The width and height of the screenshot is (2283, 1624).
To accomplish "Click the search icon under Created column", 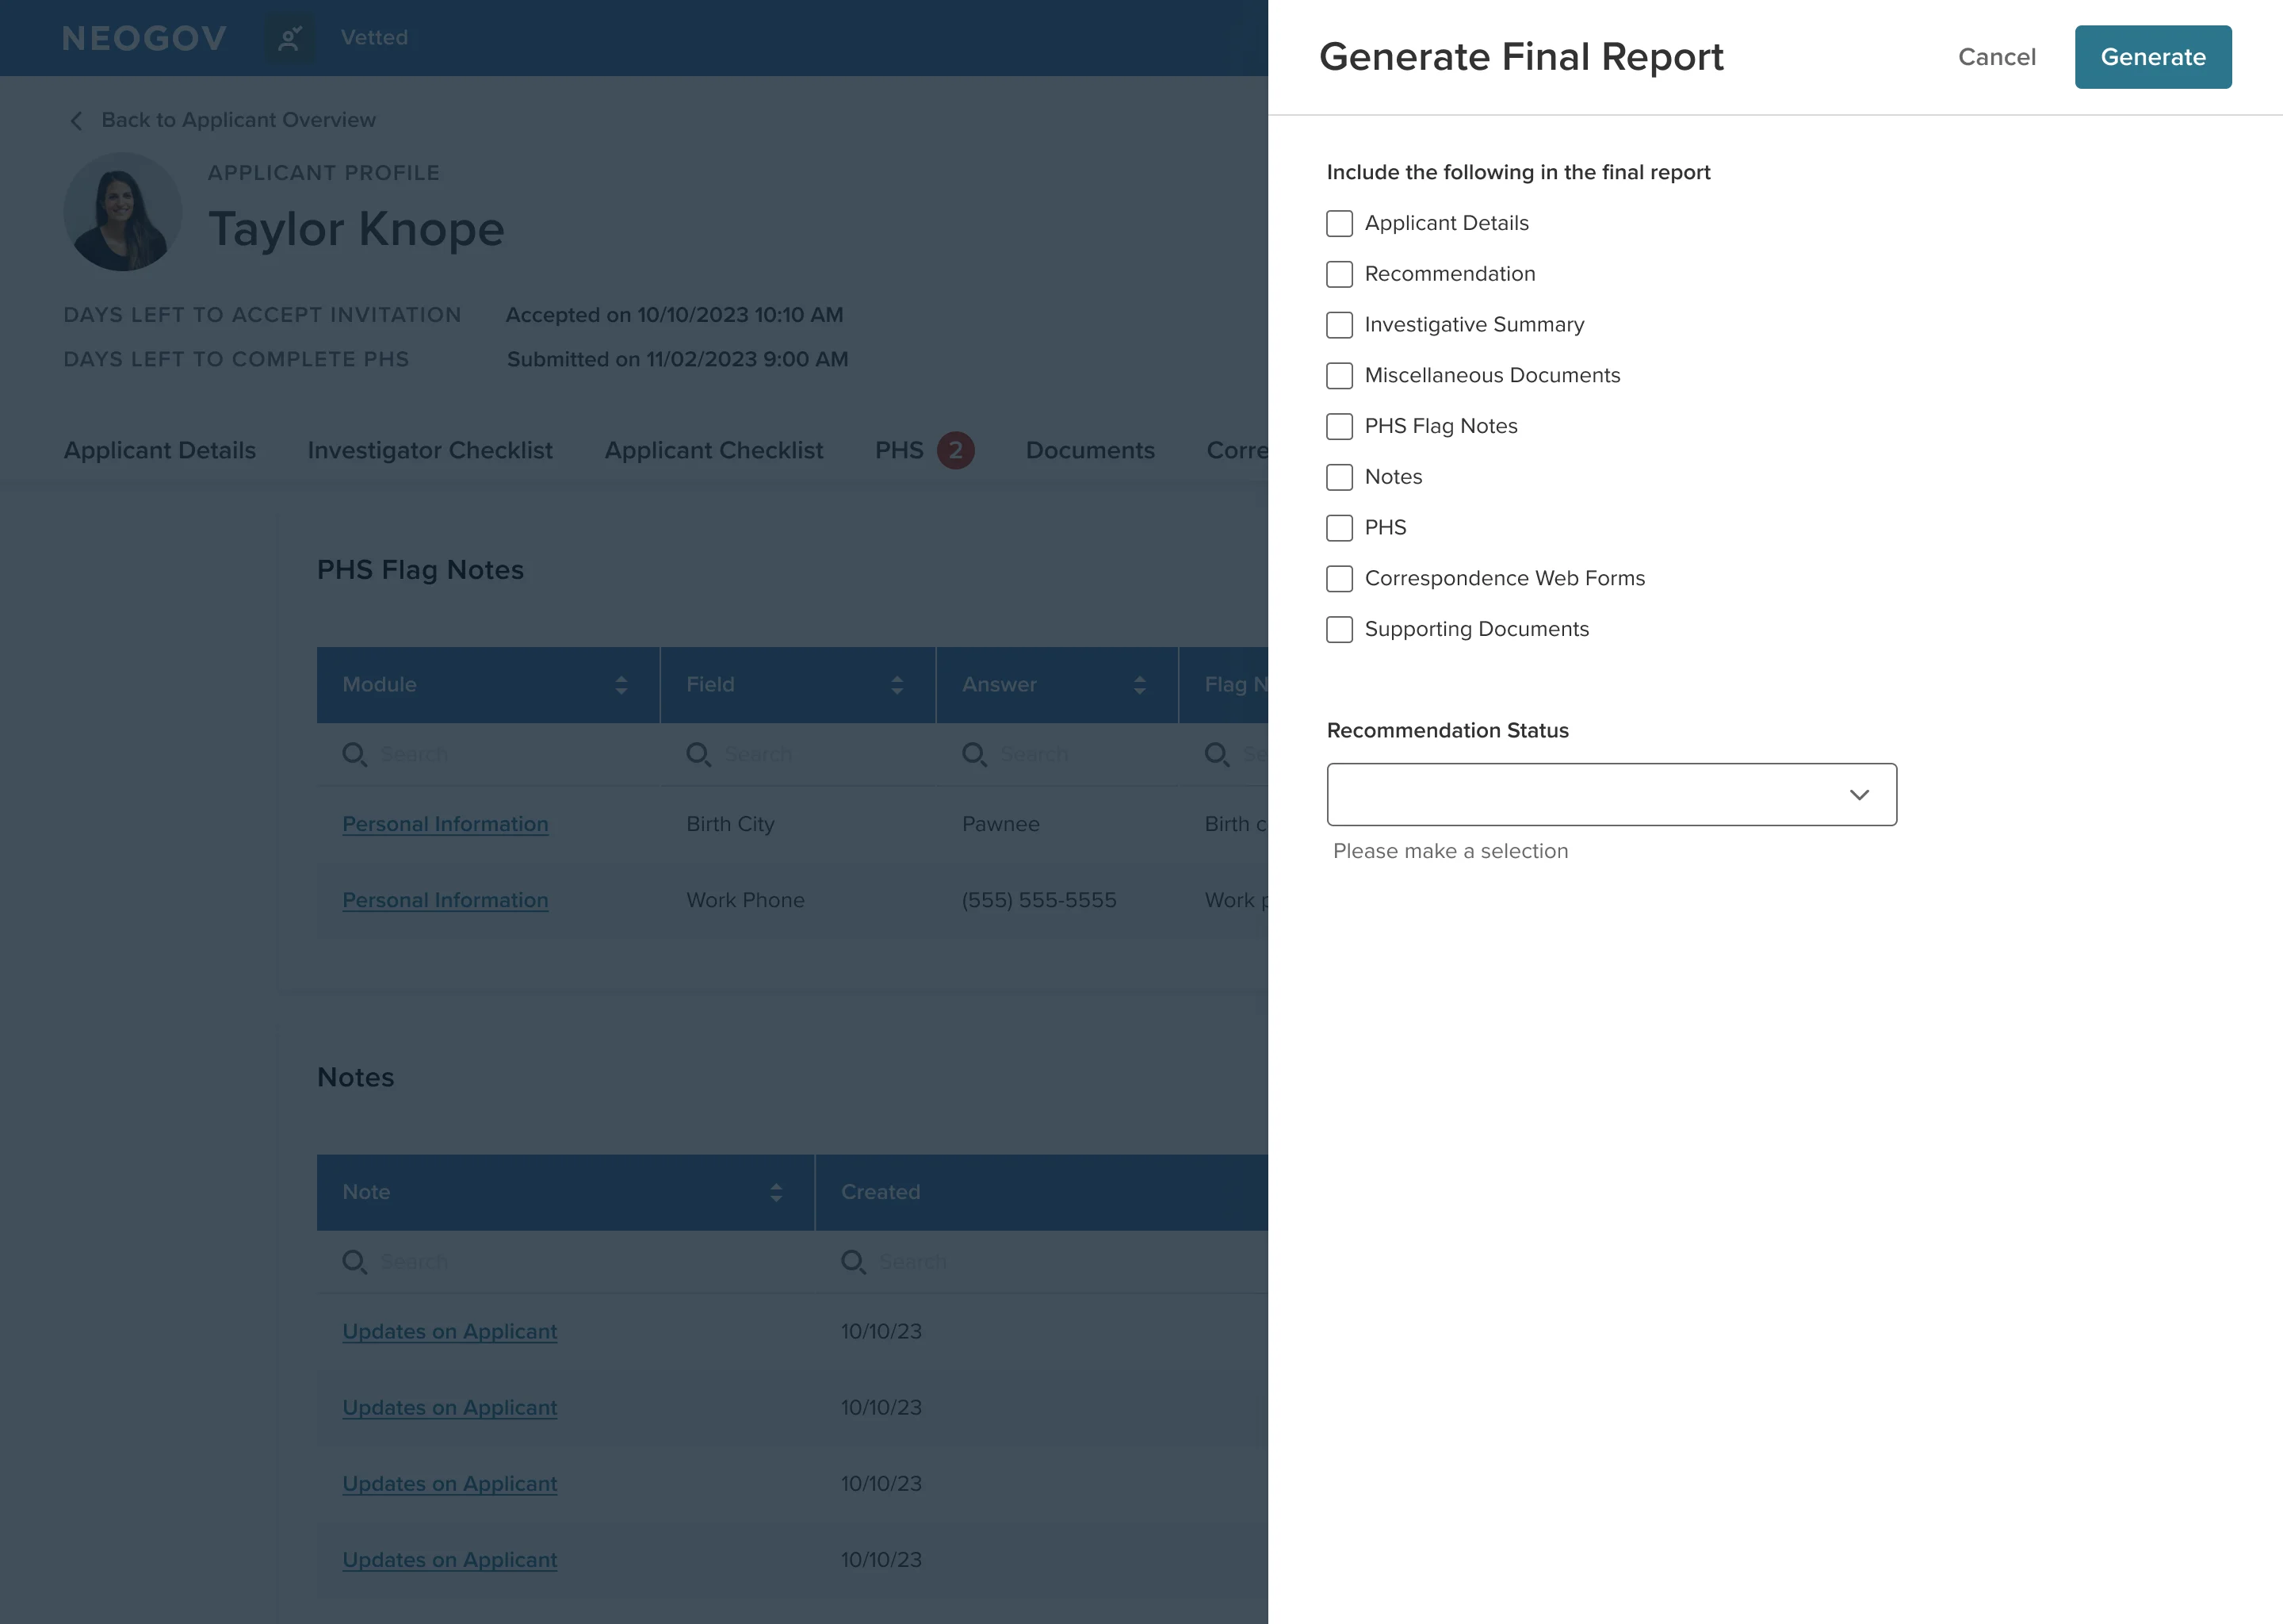I will point(854,1262).
